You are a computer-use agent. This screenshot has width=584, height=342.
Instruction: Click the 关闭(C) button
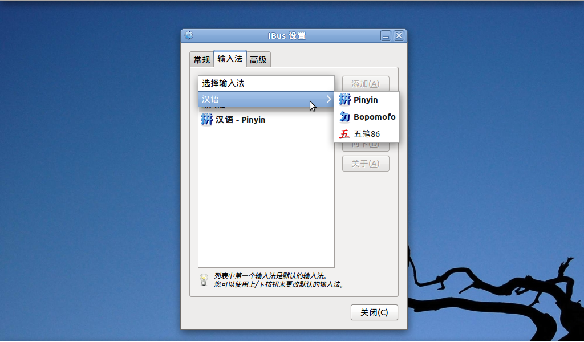[x=374, y=312]
